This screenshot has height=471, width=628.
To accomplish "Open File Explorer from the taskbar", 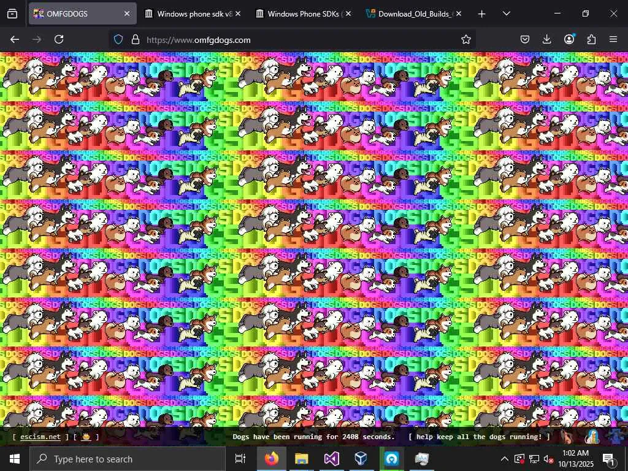I will coord(301,459).
